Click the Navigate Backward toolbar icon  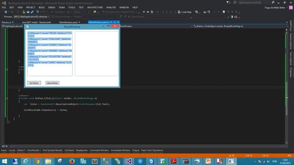[6, 12]
